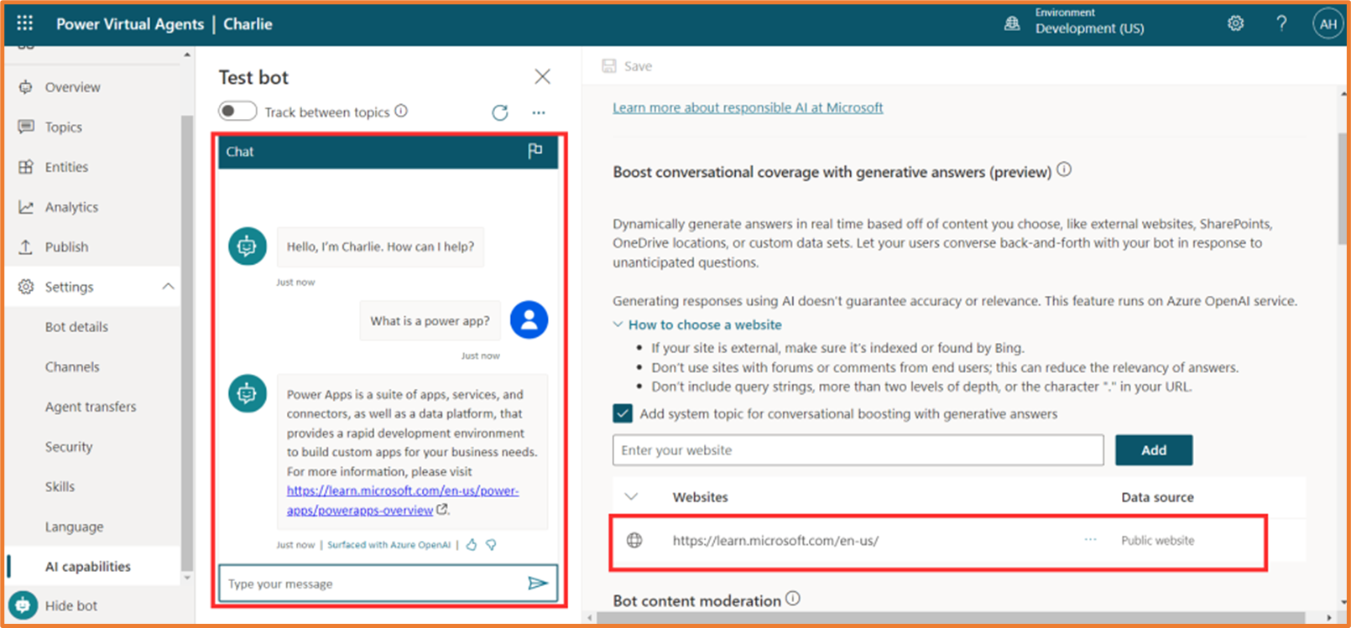Collapse the Websites list chevron
Viewport: 1351px width, 628px height.
[632, 497]
